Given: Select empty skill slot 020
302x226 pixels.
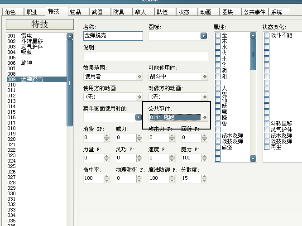Looking at the screenshot, I should (37, 139).
